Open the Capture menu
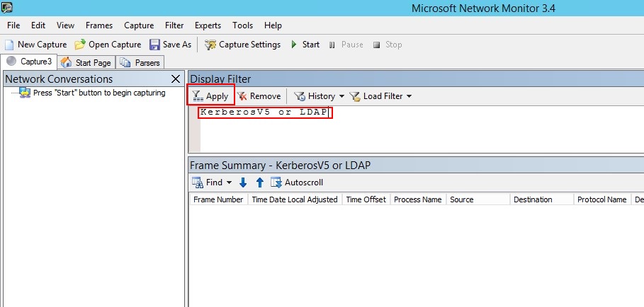Screen dimensions: 644x307 [139, 25]
